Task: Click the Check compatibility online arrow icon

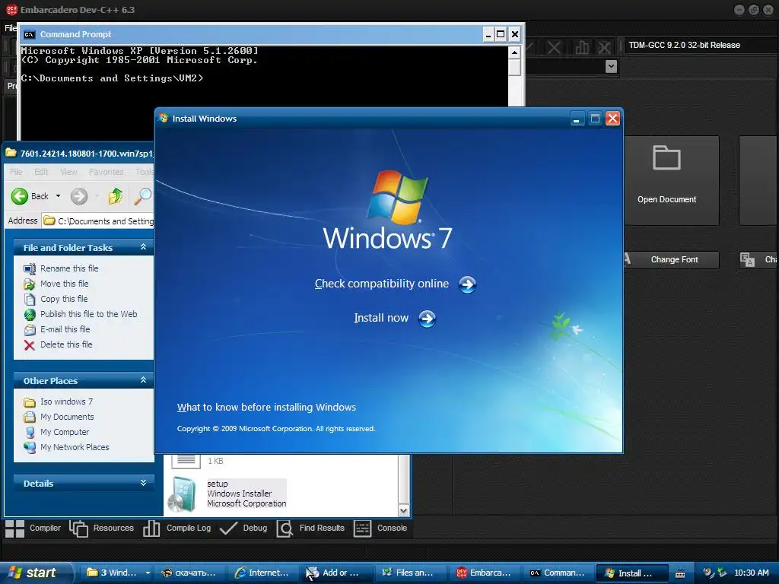Action: pyautogui.click(x=467, y=284)
